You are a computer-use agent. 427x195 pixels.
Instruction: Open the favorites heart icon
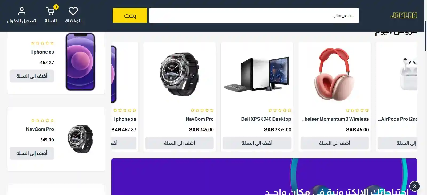[x=73, y=11]
